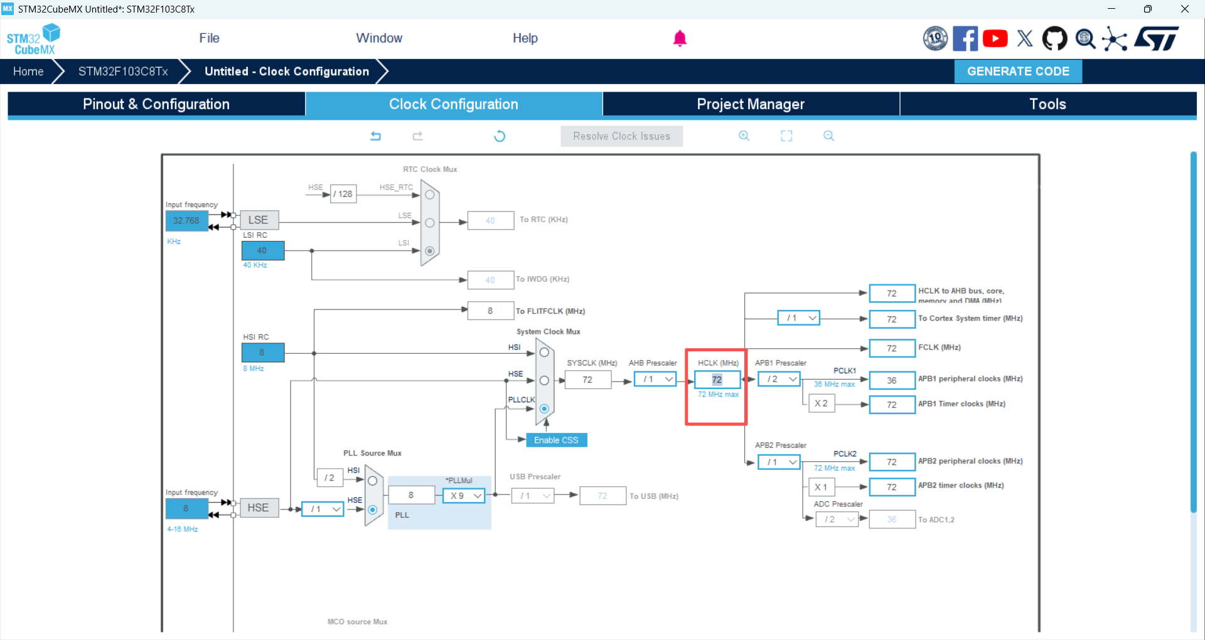Go to STM32F103C8Tx breadcrumb
This screenshot has width=1205, height=640.
tap(123, 72)
